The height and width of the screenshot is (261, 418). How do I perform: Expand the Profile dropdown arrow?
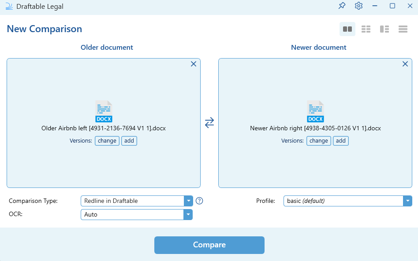click(407, 201)
